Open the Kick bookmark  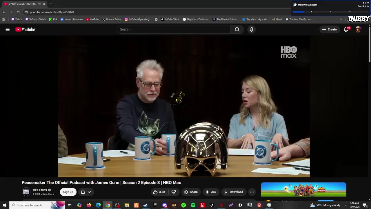point(53,19)
